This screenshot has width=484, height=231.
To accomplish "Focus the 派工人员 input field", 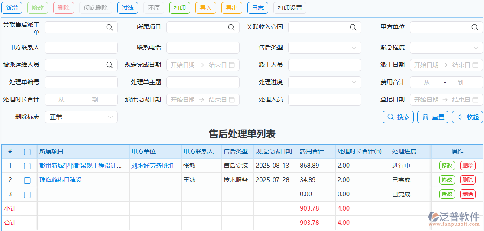I will 325,65.
